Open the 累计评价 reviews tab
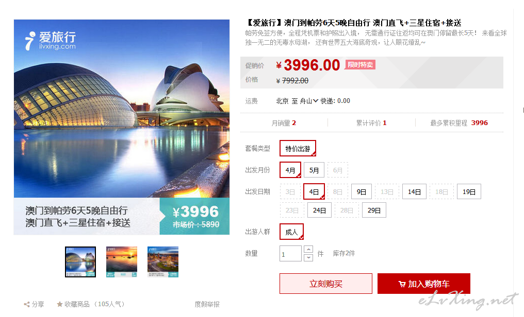This screenshot has width=524, height=317. point(371,123)
